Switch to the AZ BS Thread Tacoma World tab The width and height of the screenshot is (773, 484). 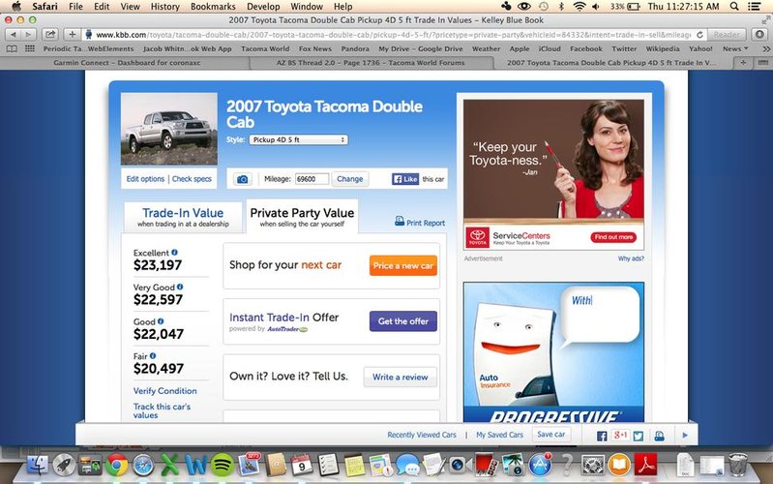point(371,63)
